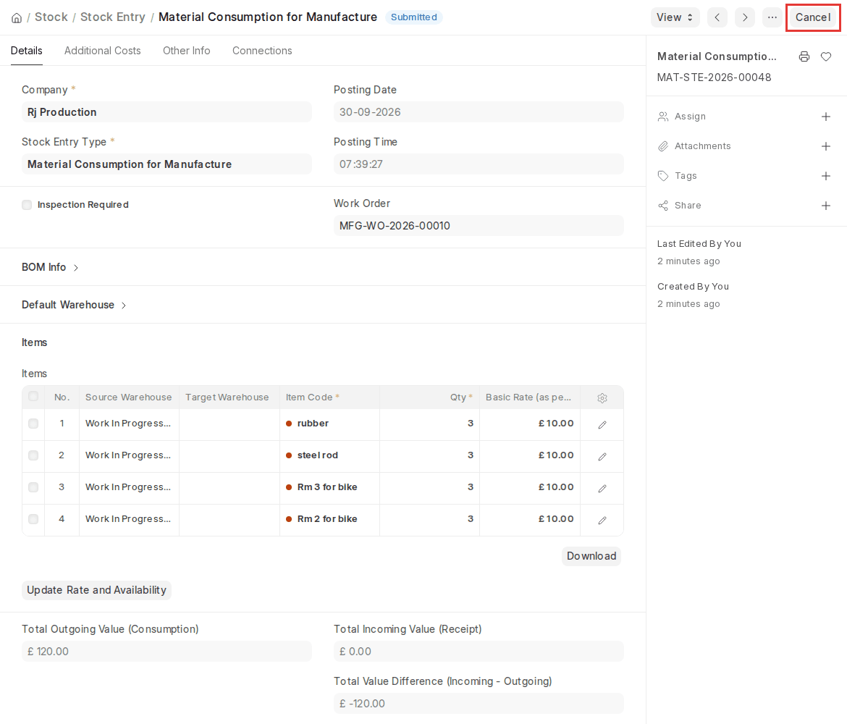The height and width of the screenshot is (724, 847).
Task: Click the Stock Entry Type field
Action: coord(167,164)
